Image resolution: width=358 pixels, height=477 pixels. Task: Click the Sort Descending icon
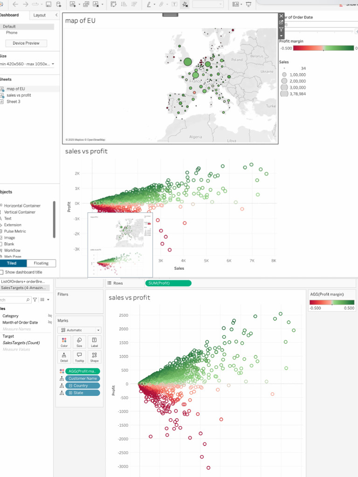134,4
